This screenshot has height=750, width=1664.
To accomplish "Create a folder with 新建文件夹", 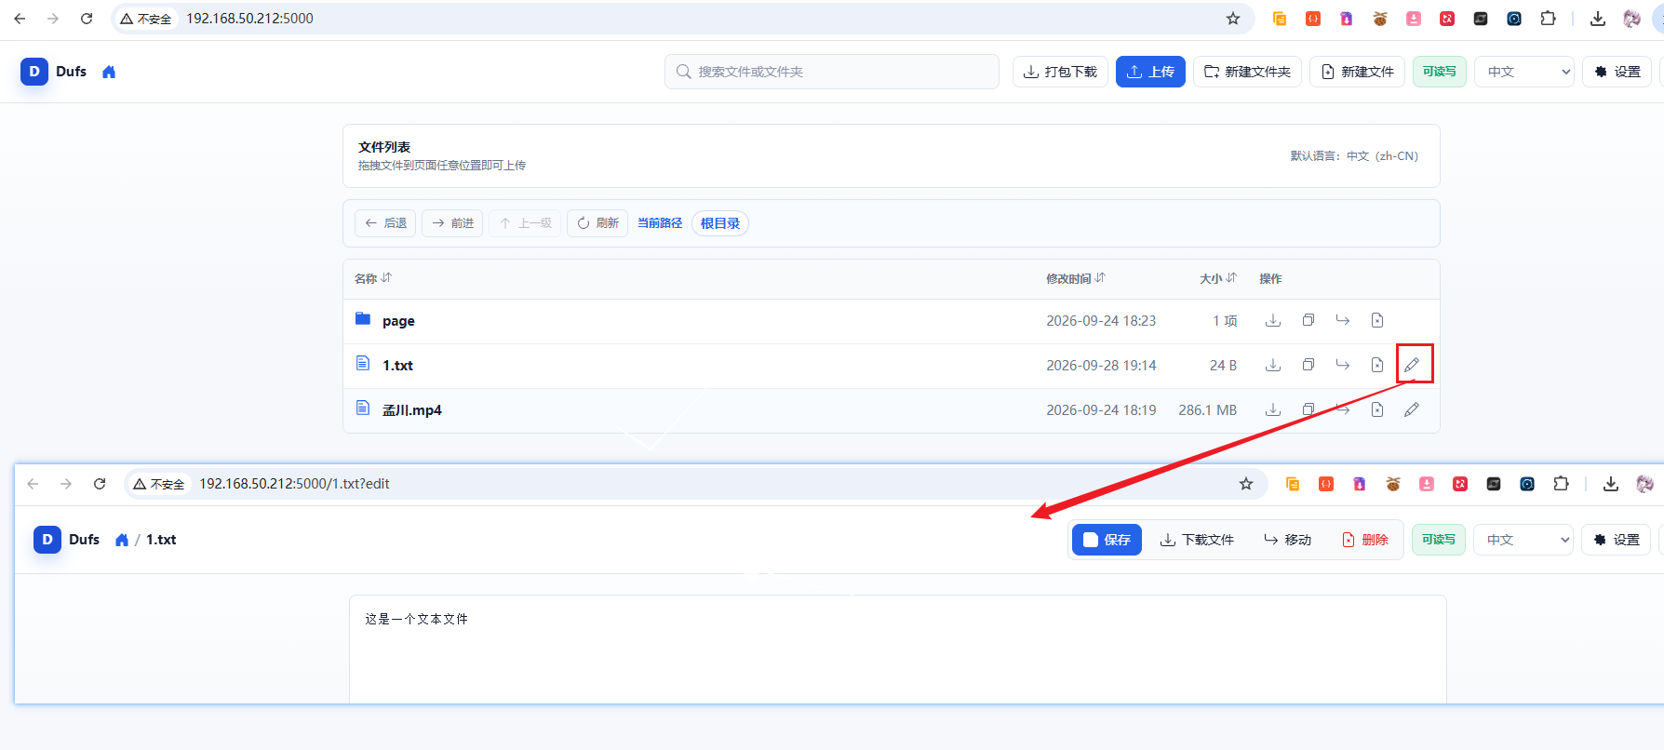I will click(x=1247, y=72).
